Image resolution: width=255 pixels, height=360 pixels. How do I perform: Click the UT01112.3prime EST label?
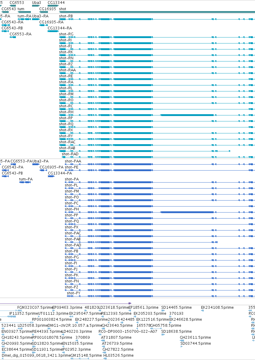(x=53, y=313)
